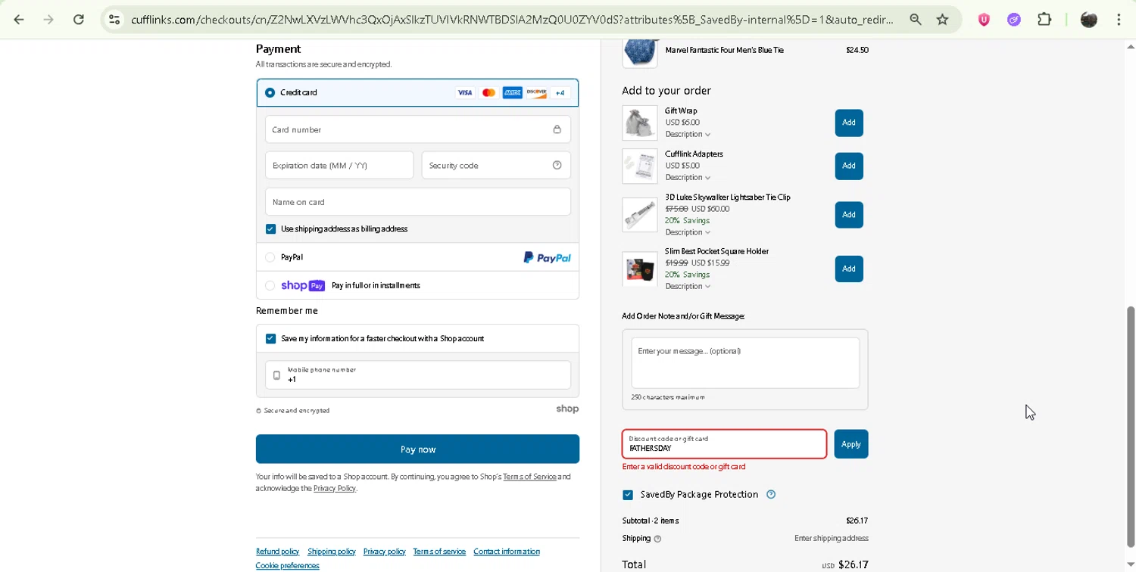Add 3D Luke Skywalker Lightsaber Tie Clip
The height and width of the screenshot is (572, 1136).
coord(849,215)
